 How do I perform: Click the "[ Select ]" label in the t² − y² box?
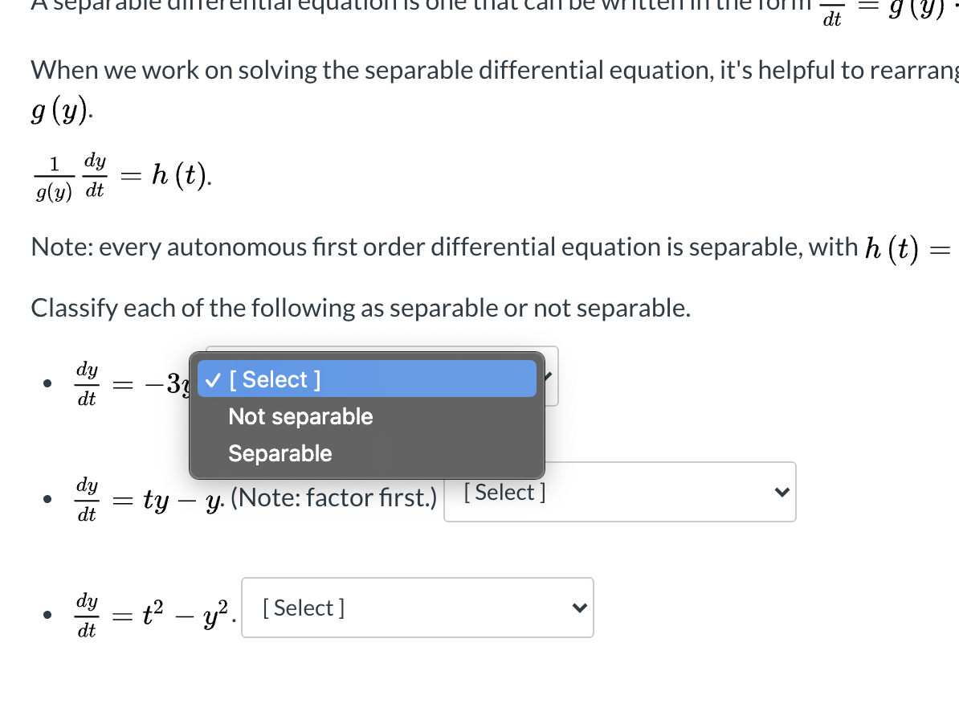click(x=303, y=608)
